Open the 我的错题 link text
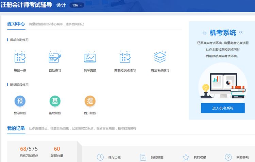The image size is (255, 162). pos(157,157)
